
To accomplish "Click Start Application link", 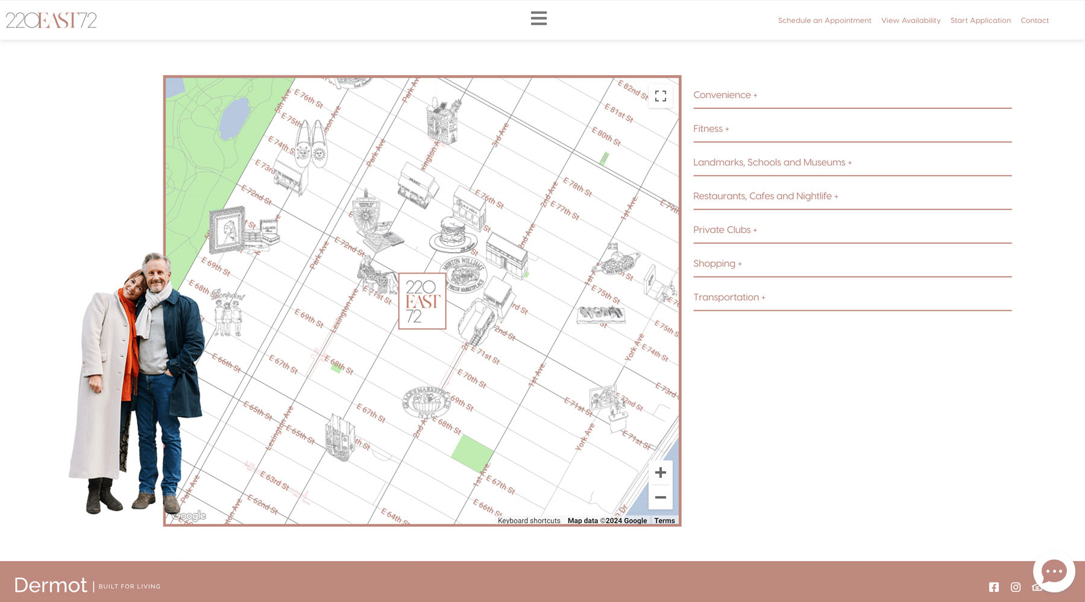I will point(980,20).
